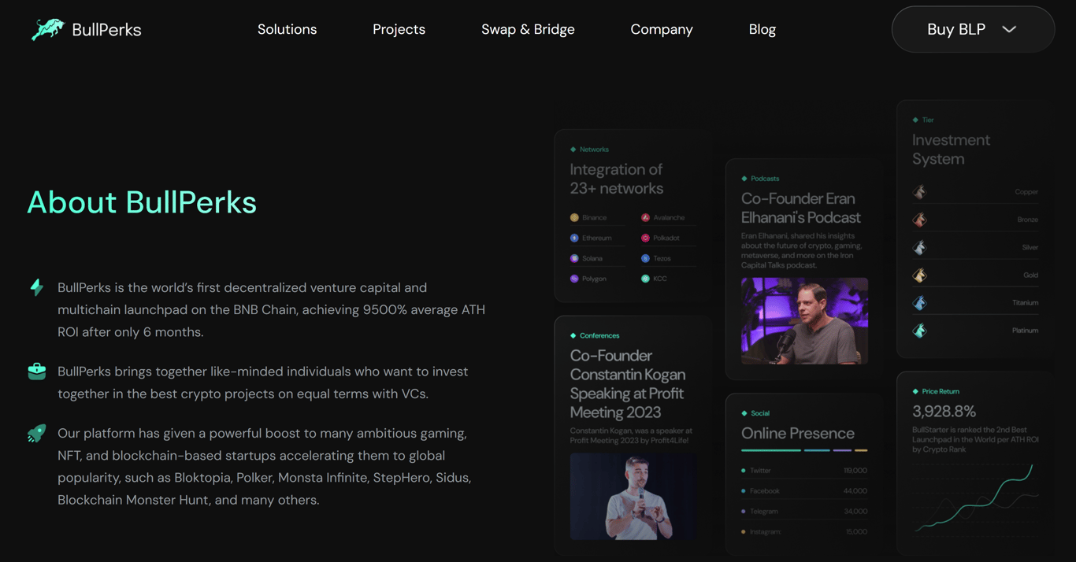Click the purple Online Presence bar segment

coord(842,450)
